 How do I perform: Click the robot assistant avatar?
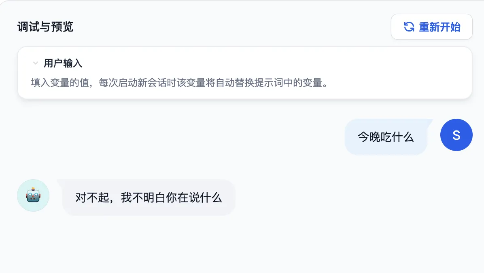point(33,195)
